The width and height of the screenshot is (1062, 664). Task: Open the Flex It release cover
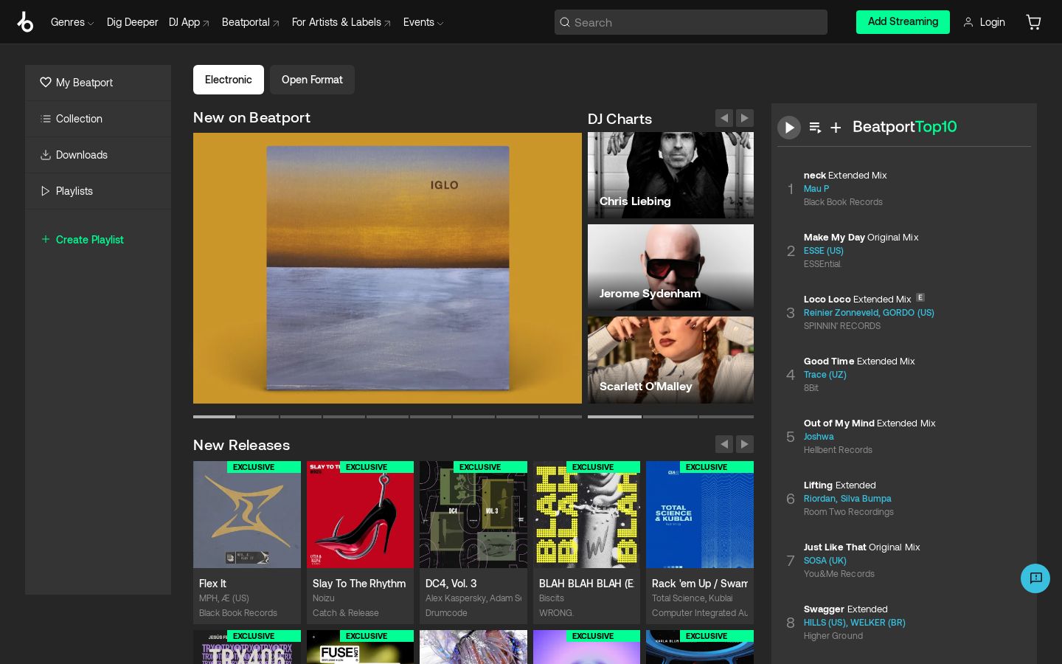(x=247, y=515)
